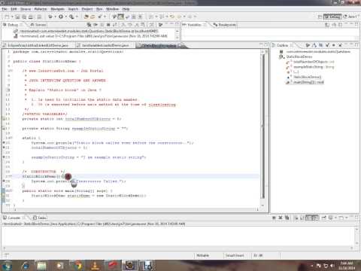This screenshot has height=271, width=361.
Task: Switch to the Debug perspective button
Action: (x=332, y=17)
